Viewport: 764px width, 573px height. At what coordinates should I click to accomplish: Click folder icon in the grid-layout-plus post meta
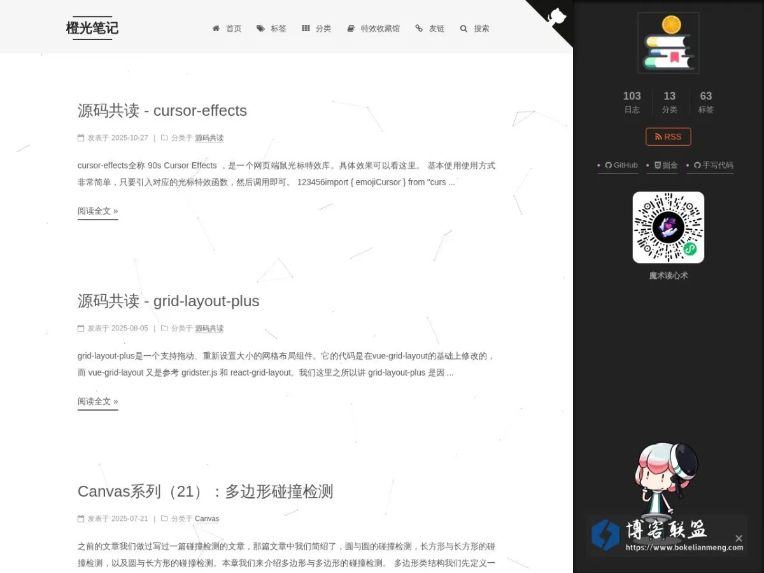(164, 329)
